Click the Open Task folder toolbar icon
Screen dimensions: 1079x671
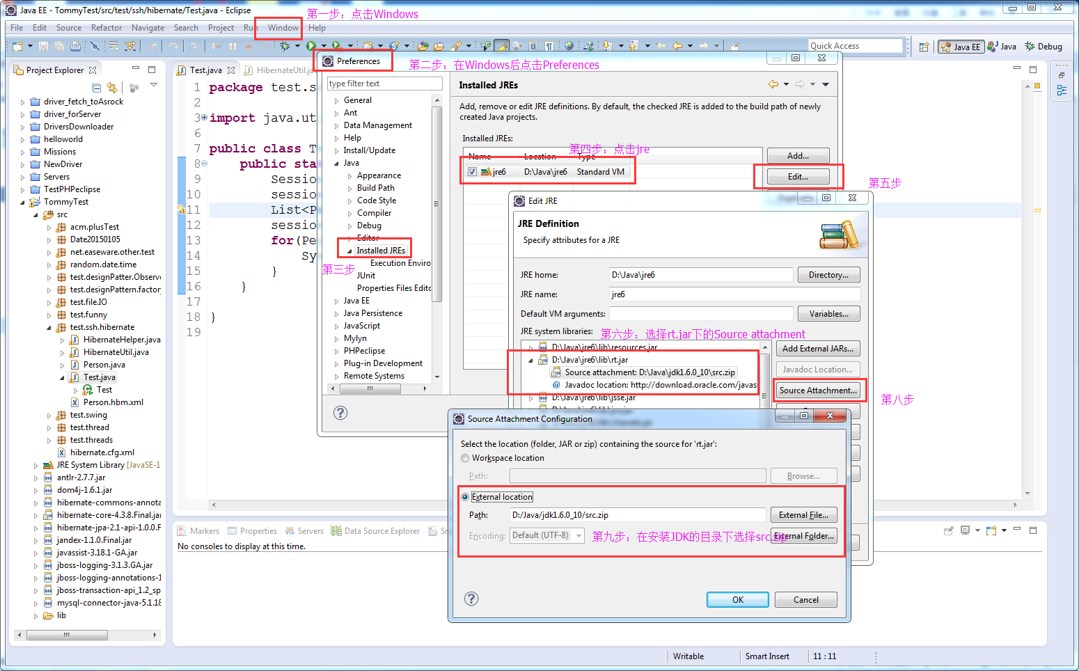(439, 46)
